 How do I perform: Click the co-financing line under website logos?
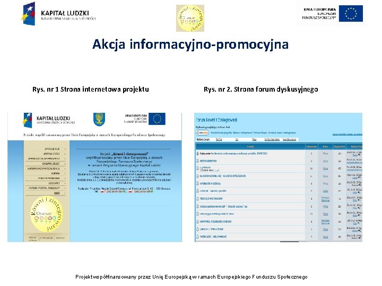coord(94,135)
